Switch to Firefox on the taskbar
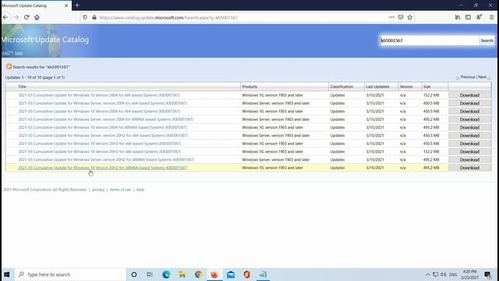The height and width of the screenshot is (281, 499). click(214, 274)
